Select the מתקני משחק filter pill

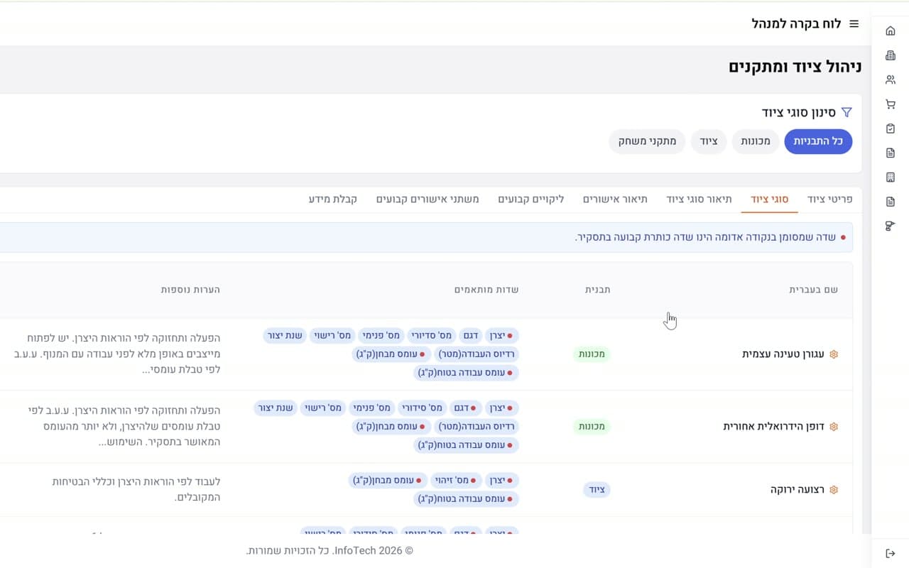click(647, 141)
